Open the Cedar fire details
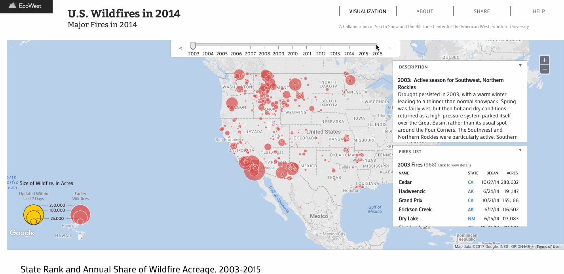This screenshot has height=274, width=564. pyautogui.click(x=405, y=182)
